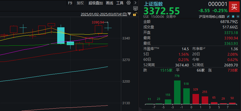Screen dimensions: 241x111
Task: Open the 工具 tools menu
Action: (x=120, y=3)
